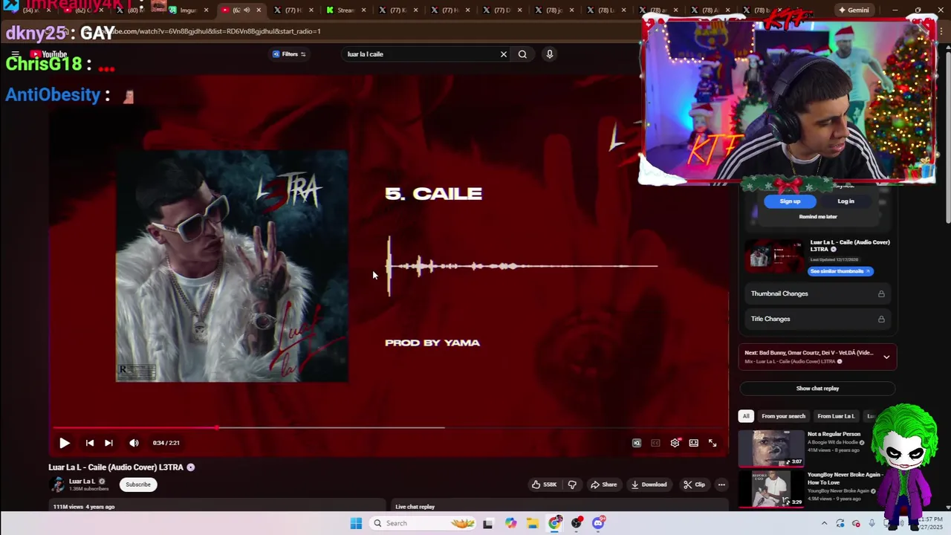Open Discord from taskbar
The height and width of the screenshot is (535, 951).
[x=598, y=523]
